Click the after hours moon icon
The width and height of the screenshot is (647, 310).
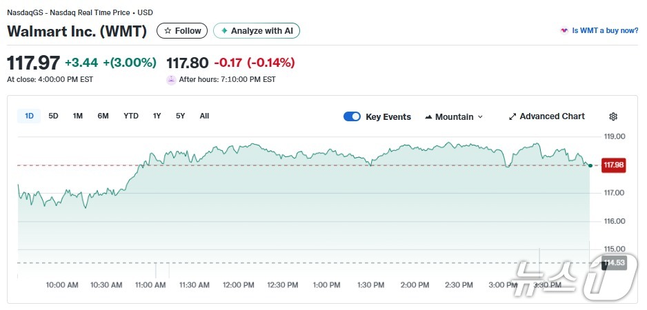(171, 79)
